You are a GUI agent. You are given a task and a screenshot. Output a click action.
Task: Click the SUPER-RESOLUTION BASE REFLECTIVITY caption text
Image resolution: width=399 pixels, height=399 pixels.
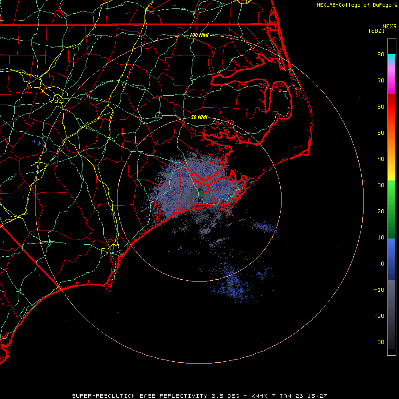(x=140, y=396)
